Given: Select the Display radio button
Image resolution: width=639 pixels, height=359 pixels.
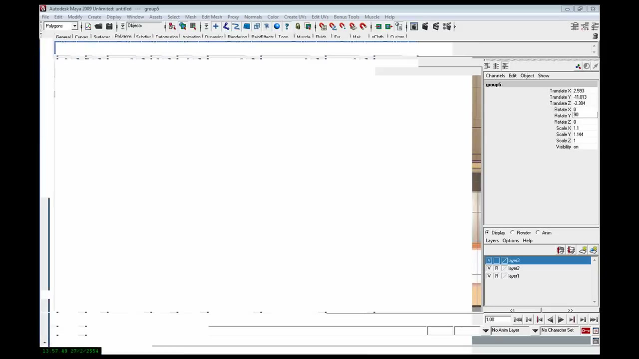Looking at the screenshot, I should [487, 233].
